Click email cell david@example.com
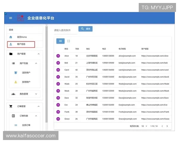 (127, 77)
